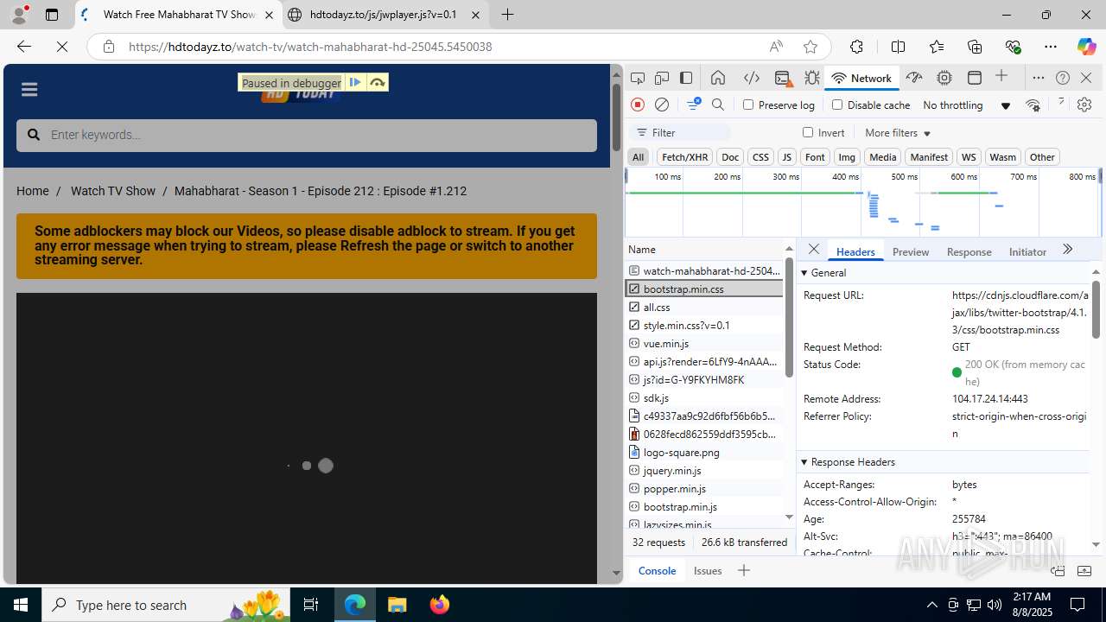Filter requests by JS type
Screen dimensions: 1106x622
click(x=786, y=157)
